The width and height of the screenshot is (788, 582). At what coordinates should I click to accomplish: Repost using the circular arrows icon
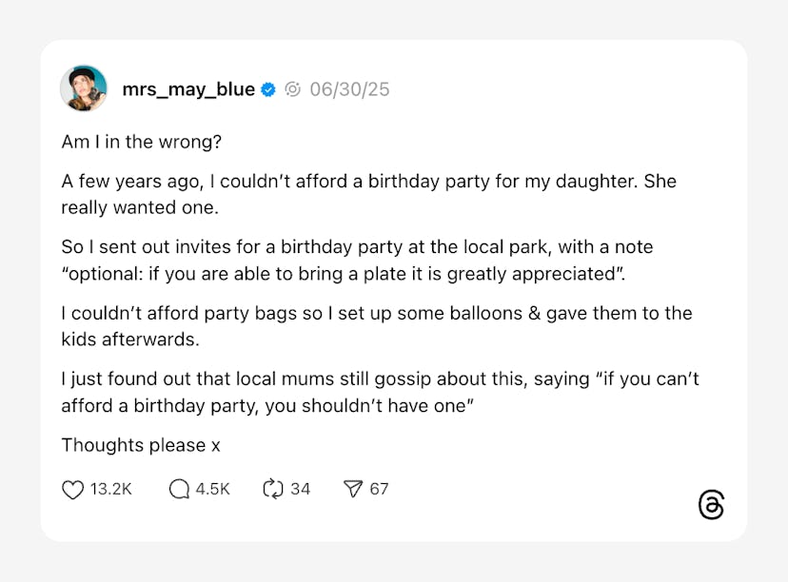click(x=273, y=489)
